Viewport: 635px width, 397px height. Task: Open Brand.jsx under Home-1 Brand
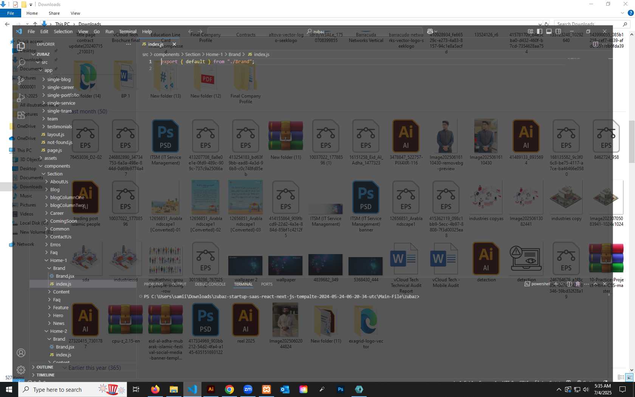(65, 276)
